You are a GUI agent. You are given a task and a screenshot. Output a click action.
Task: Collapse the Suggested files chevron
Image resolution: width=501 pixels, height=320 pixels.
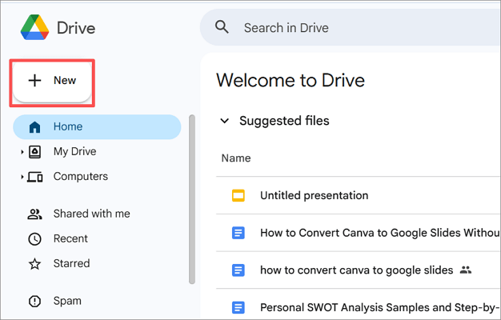[x=225, y=121]
